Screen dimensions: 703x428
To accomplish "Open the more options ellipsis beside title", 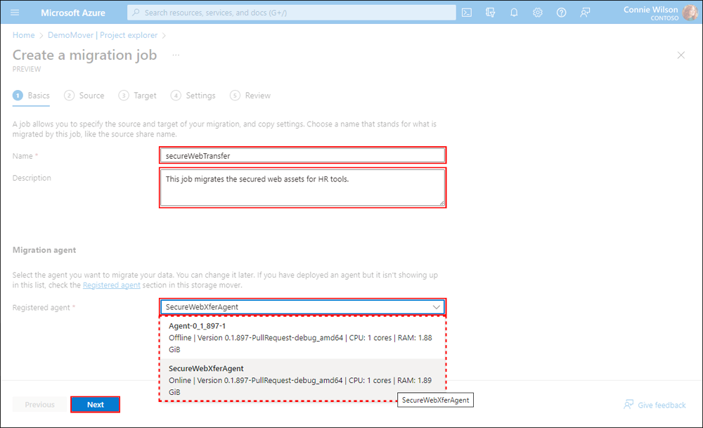I will point(176,55).
